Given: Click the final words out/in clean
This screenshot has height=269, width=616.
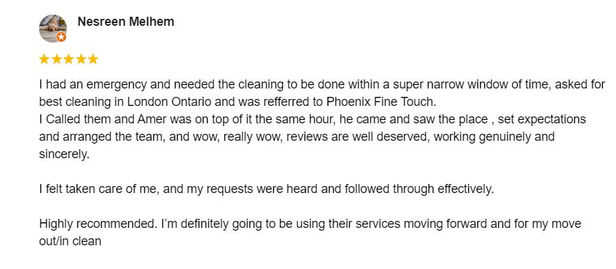Looking at the screenshot, I should (70, 240).
